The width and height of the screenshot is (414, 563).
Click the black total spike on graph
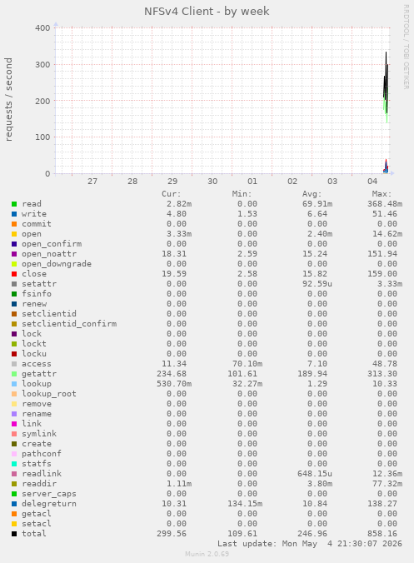coord(386,81)
